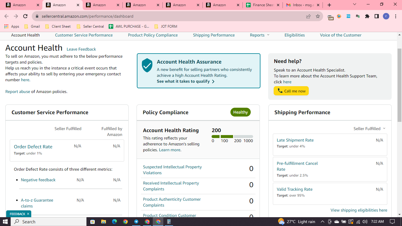Close the FEEDBACK tab widget
This screenshot has height=226, width=402.
[28, 214]
